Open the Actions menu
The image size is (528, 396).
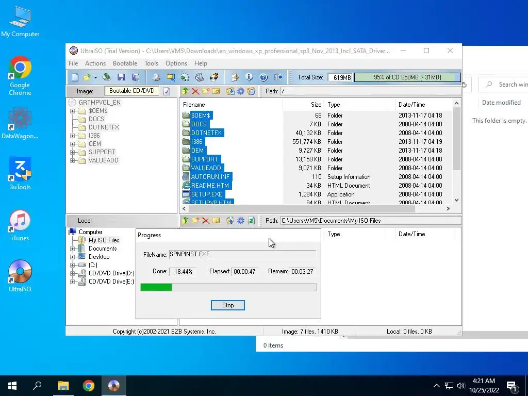pos(95,63)
